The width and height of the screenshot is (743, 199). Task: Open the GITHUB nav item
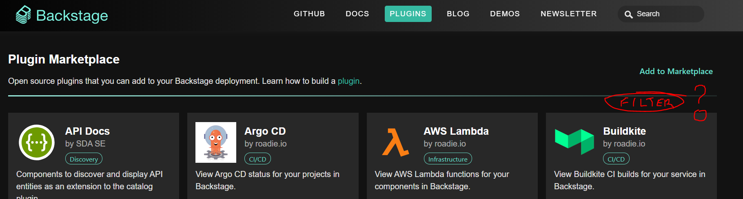(309, 14)
